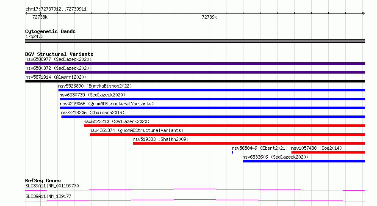The height and width of the screenshot is (206, 377).
Task: Click the blue bar for nsv6533606
Action: point(304,161)
